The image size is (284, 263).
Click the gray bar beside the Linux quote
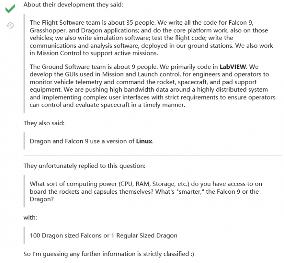(x=24, y=141)
